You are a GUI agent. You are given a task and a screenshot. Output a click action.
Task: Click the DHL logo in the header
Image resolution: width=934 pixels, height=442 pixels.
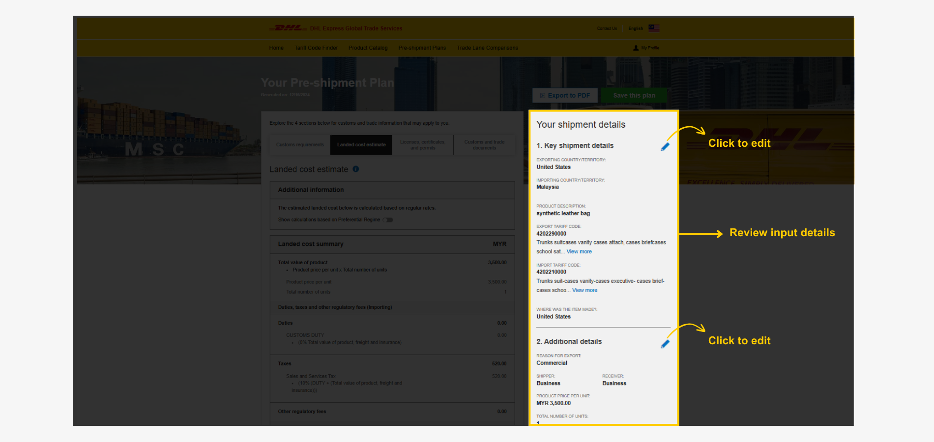[x=288, y=28]
